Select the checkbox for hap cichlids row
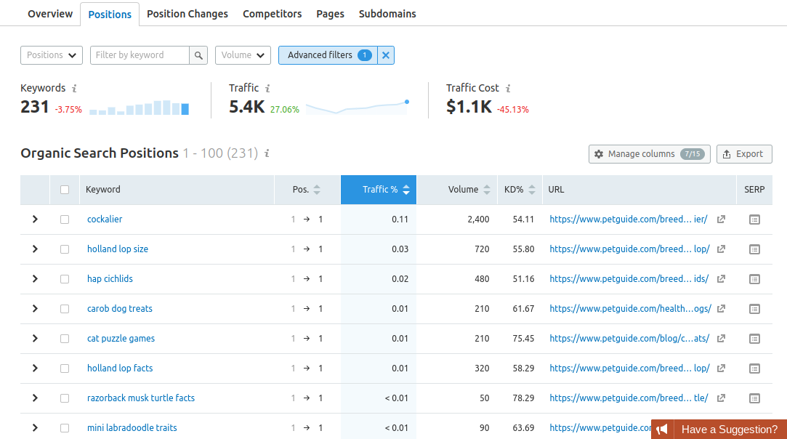This screenshot has height=439, width=787. point(65,278)
